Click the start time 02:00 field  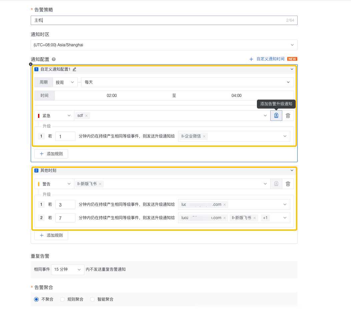tap(112, 96)
